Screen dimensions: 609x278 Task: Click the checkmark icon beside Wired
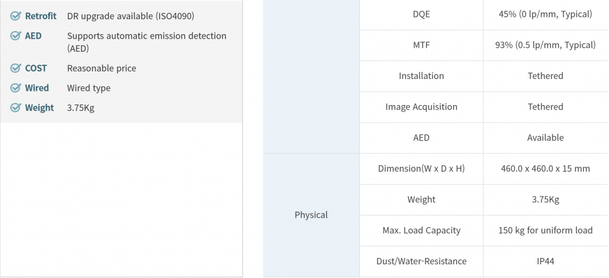click(x=16, y=88)
